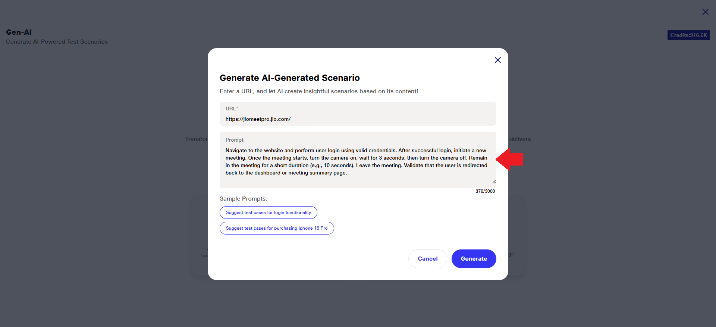Click the 'URL*' field label
Viewport: 716px width, 327px height.
(x=232, y=109)
